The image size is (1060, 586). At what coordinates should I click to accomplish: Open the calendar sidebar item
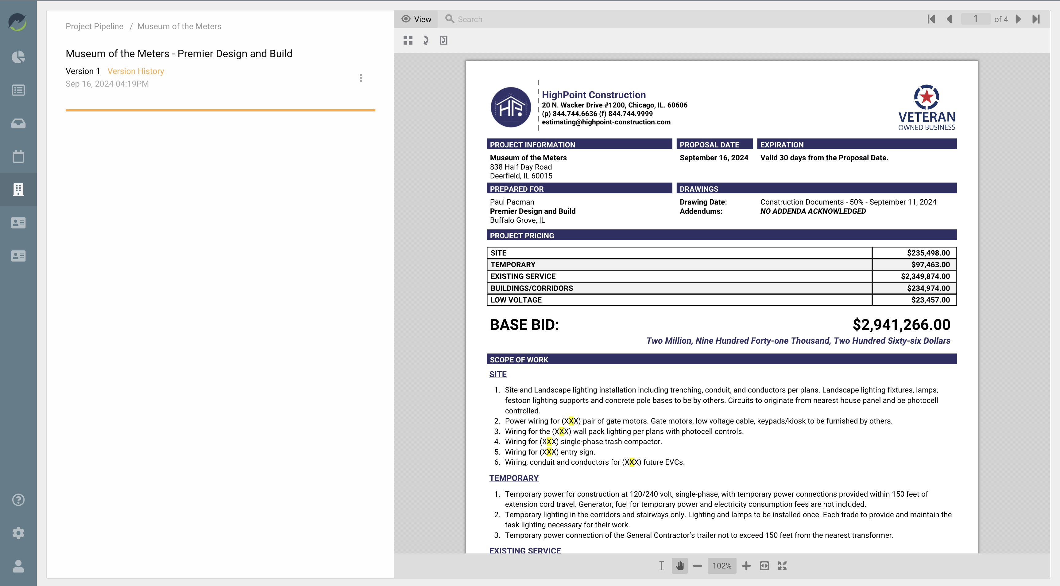tap(18, 157)
